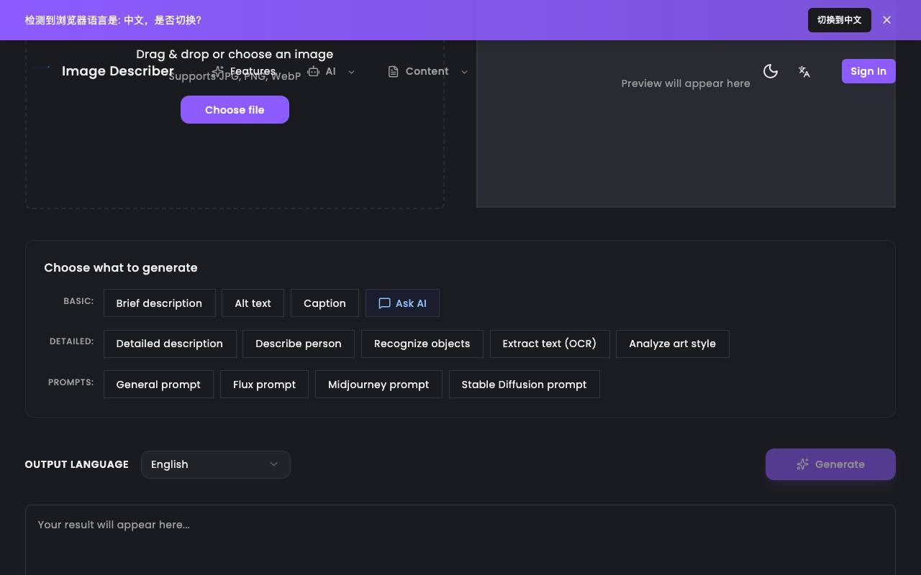Pick the General prompt option
This screenshot has height=575, width=921.
[158, 385]
